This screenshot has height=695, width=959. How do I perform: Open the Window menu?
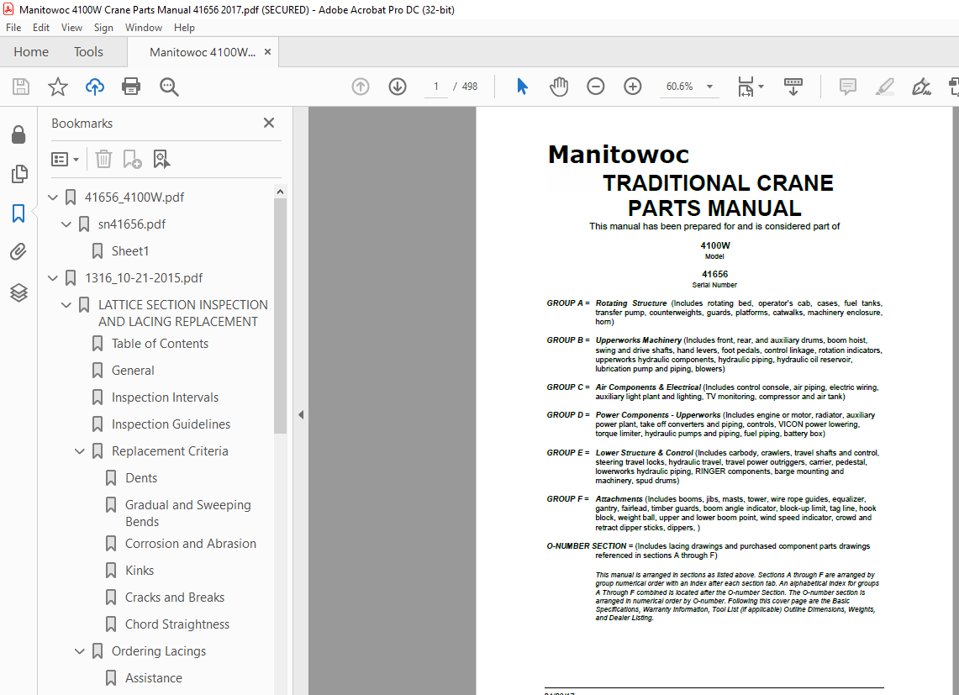pyautogui.click(x=143, y=28)
